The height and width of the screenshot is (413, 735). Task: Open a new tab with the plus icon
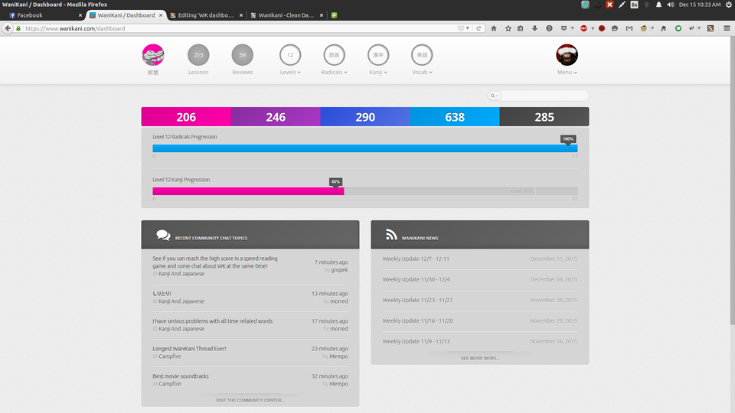tap(334, 15)
